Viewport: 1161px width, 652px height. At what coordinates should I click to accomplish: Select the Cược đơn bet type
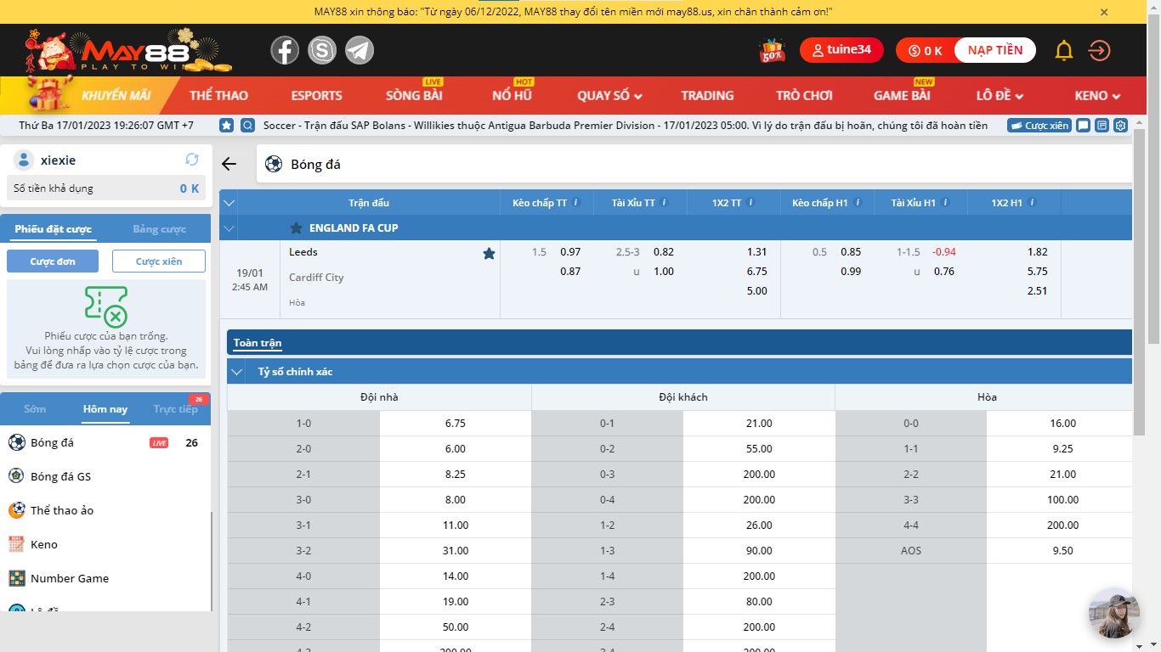tap(53, 261)
